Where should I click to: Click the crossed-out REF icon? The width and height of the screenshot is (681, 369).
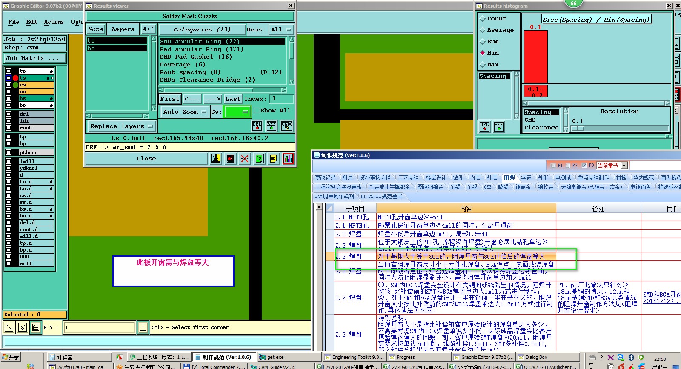point(245,159)
